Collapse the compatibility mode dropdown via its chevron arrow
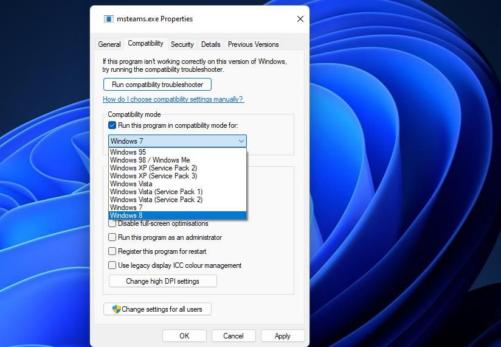The width and height of the screenshot is (501, 347). 241,141
